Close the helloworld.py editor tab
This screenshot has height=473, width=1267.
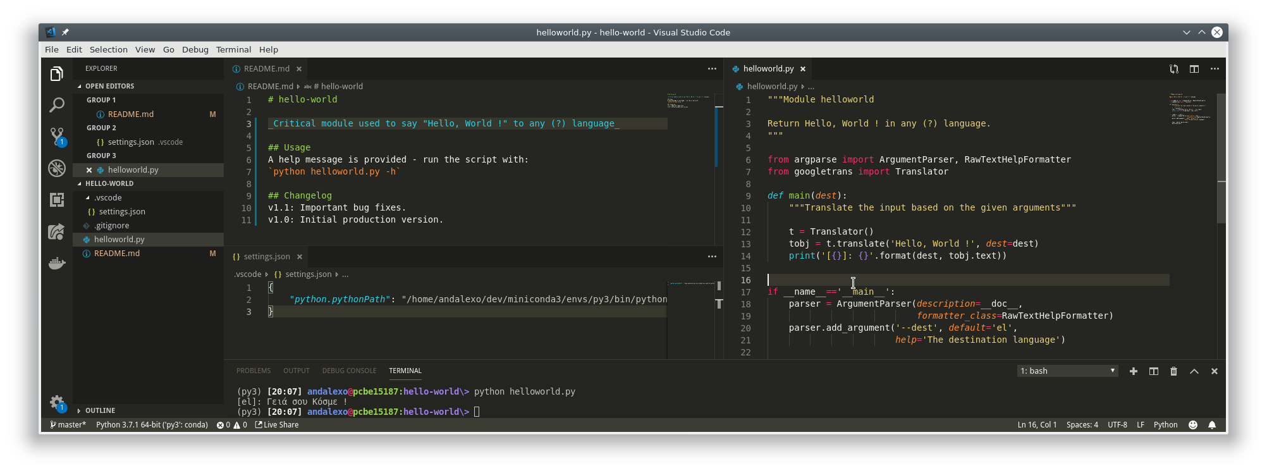click(x=803, y=69)
